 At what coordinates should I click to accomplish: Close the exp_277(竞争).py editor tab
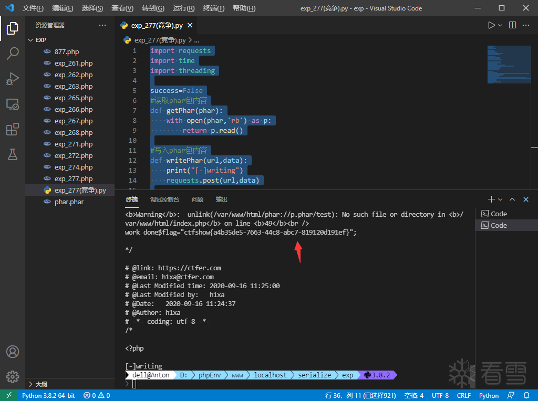(x=190, y=25)
